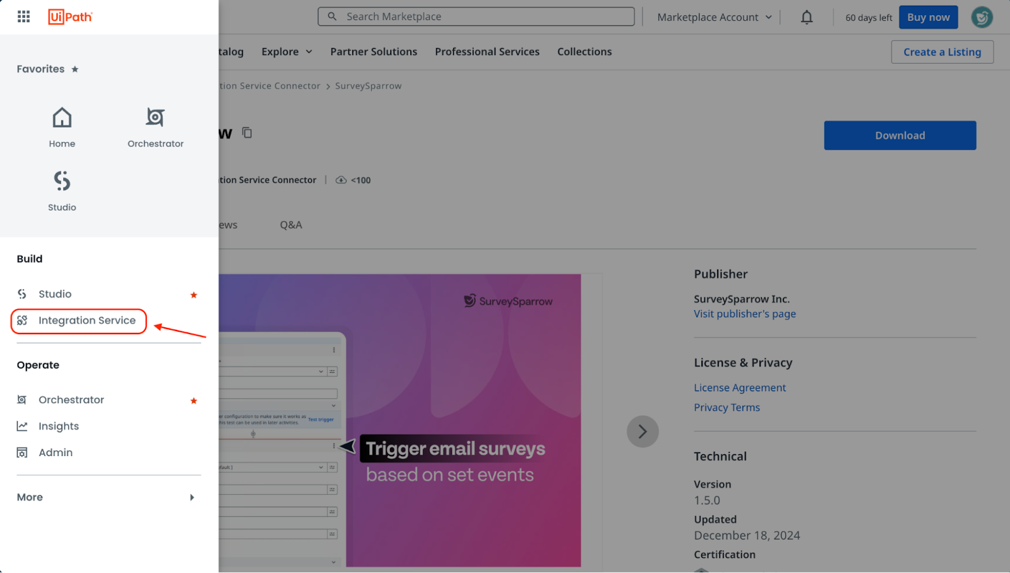Unfavorite Studio using its red star
This screenshot has height=573, width=1010.
pyautogui.click(x=194, y=295)
